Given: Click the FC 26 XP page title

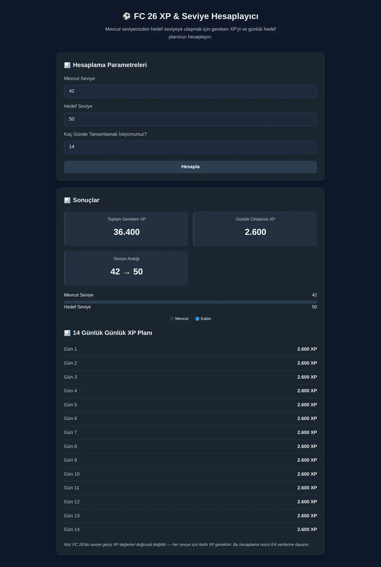Looking at the screenshot, I should [196, 16].
